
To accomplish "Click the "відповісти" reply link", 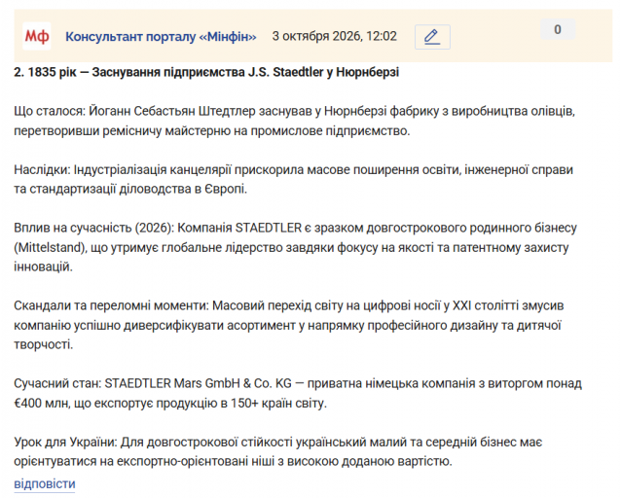I will click(45, 483).
